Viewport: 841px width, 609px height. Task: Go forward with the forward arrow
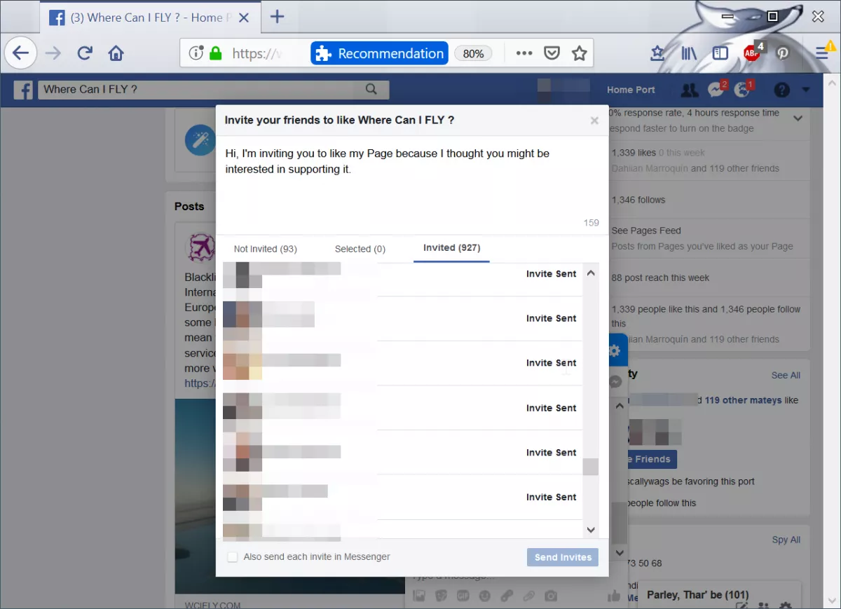pyautogui.click(x=54, y=53)
